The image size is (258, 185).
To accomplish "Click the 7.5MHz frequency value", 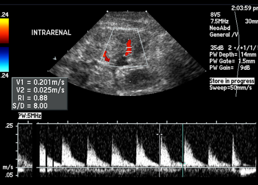I will pyautogui.click(x=220, y=21).
